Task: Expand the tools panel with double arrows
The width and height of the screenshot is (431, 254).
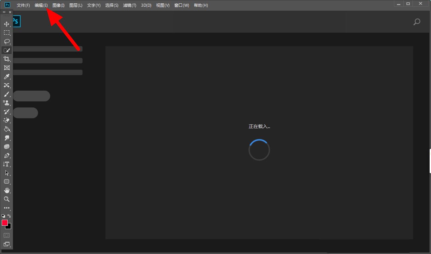Action: (x=4, y=12)
